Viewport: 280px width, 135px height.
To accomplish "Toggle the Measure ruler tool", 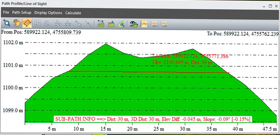I will pyautogui.click(x=27, y=23).
